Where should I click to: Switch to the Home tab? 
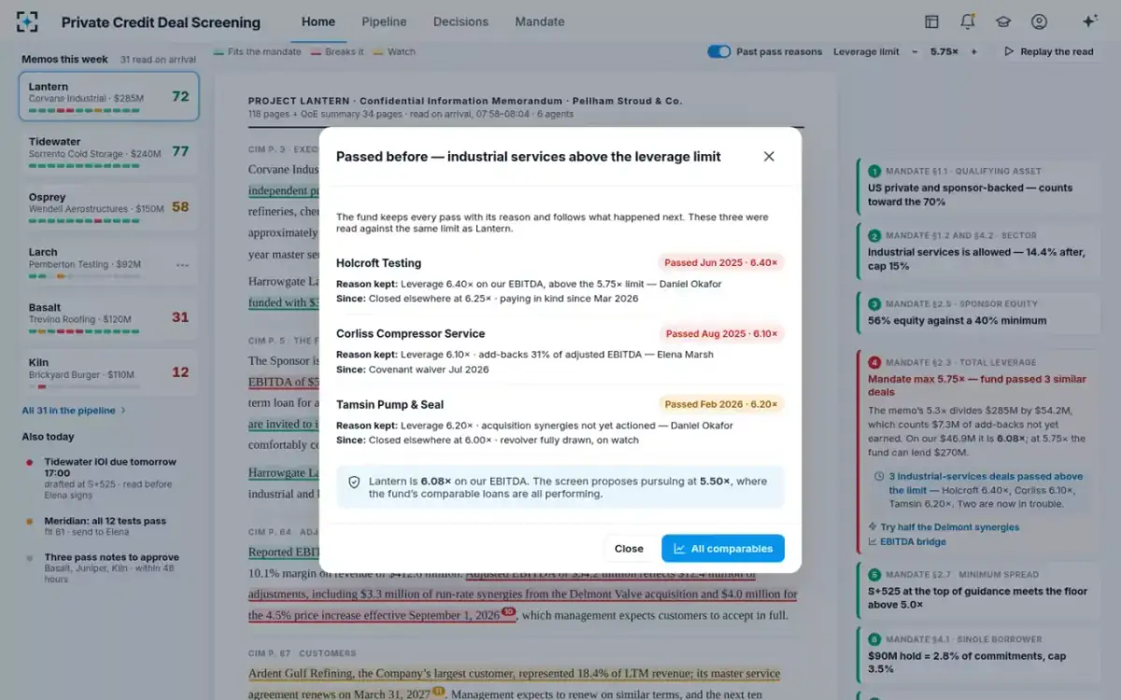click(319, 21)
